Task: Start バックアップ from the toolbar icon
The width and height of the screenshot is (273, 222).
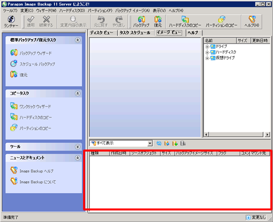Action: 141,22
